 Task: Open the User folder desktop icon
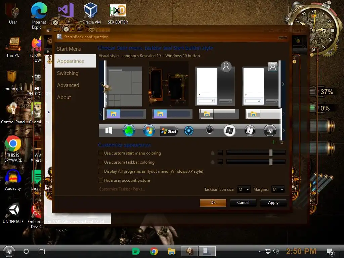click(x=13, y=14)
